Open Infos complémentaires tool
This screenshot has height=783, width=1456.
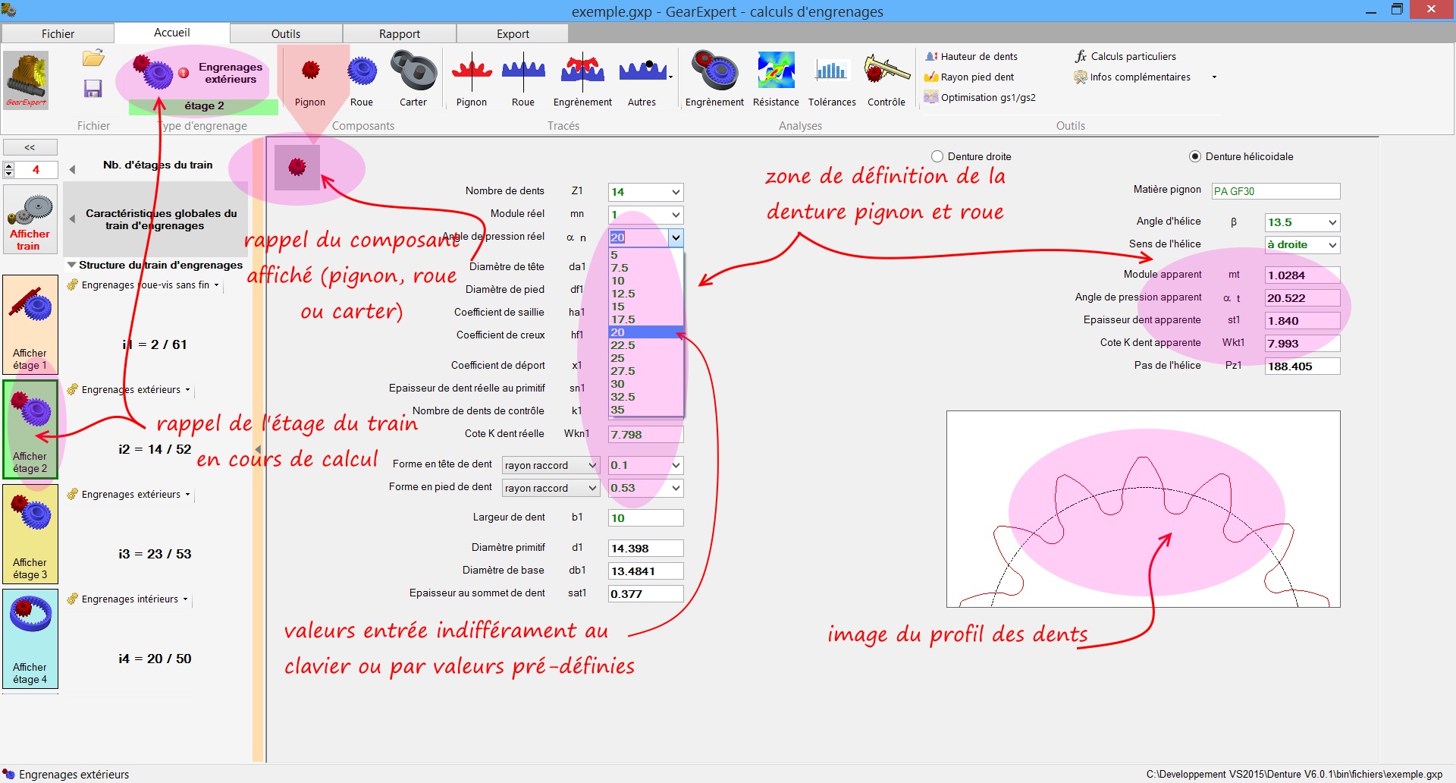[1132, 77]
